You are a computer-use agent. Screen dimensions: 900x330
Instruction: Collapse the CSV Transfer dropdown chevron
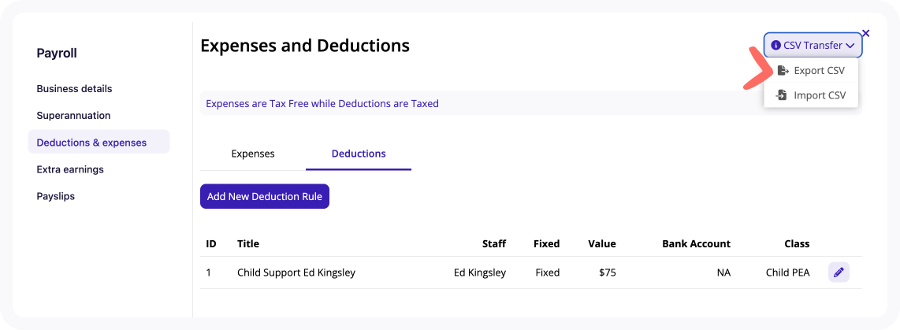tap(850, 46)
